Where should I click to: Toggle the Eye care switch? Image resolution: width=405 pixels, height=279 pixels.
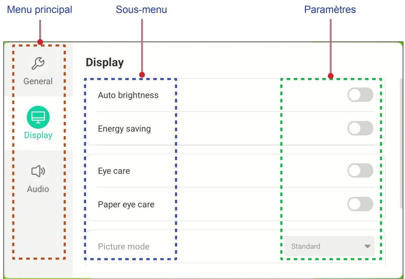click(x=360, y=170)
